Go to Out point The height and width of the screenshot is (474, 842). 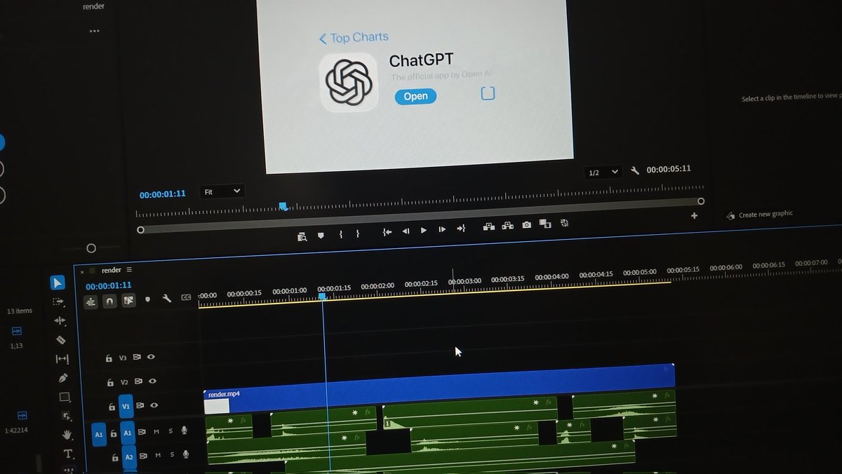tap(461, 229)
